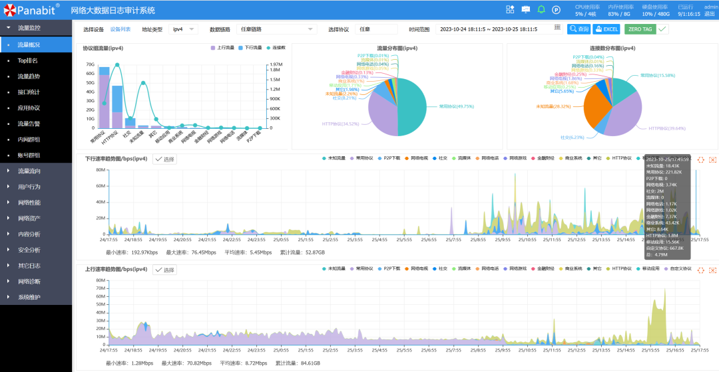Toggle 金融财经 legend in upstream chart
The image size is (719, 372).
543,268
